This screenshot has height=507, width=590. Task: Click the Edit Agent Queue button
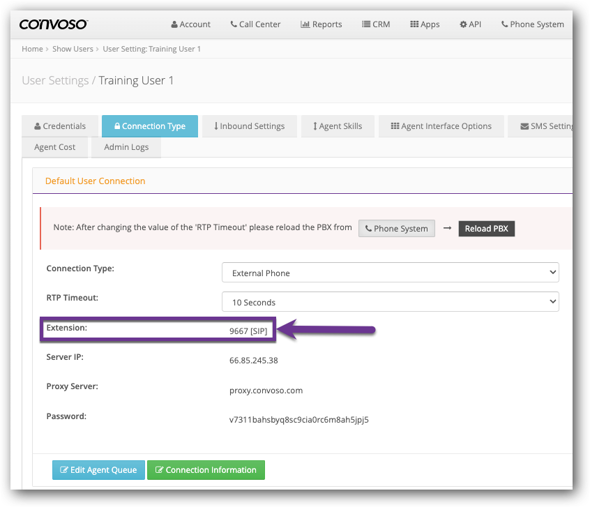pyautogui.click(x=98, y=470)
